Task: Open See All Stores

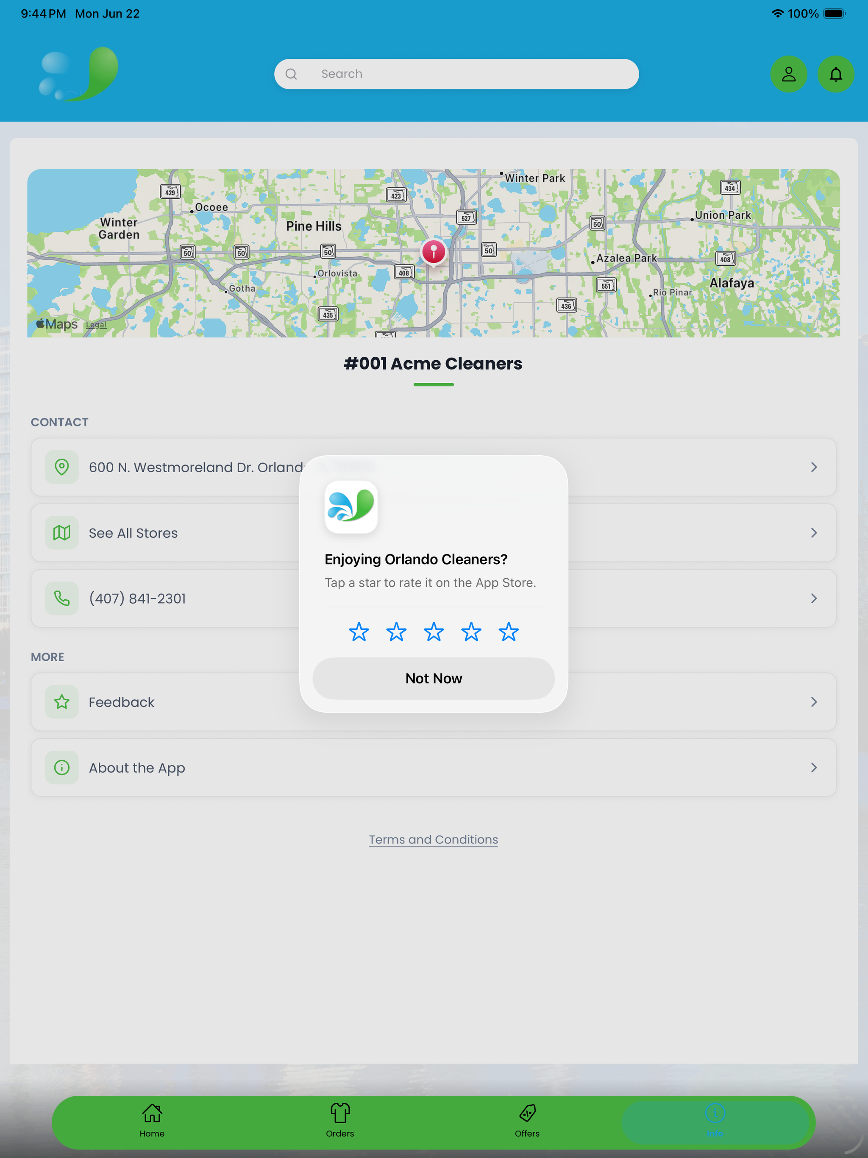Action: [434, 533]
